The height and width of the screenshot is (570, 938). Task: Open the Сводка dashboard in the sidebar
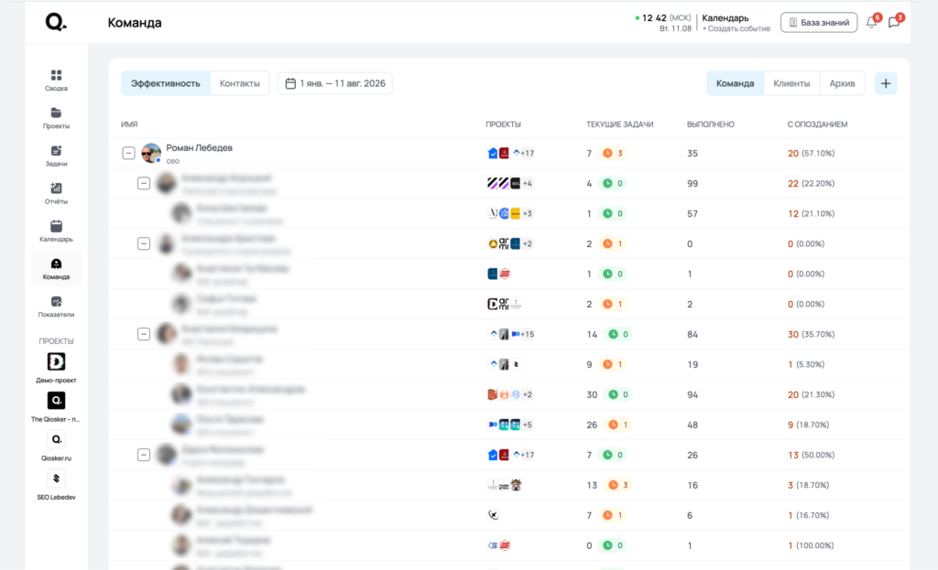coord(56,81)
